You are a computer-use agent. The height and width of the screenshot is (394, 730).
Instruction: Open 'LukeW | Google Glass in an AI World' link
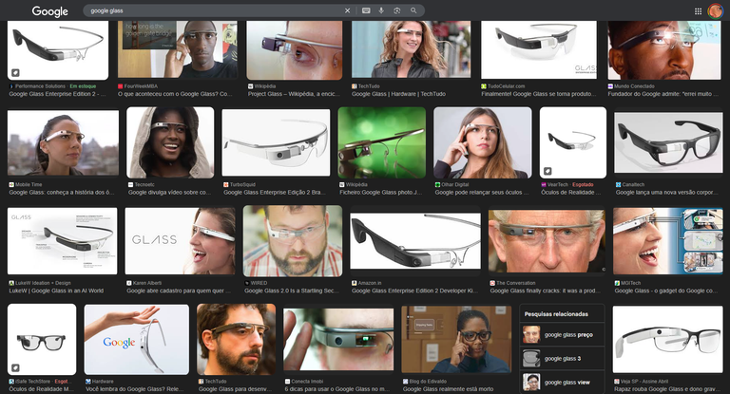coord(56,291)
